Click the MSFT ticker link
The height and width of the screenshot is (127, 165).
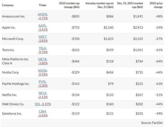(42, 37)
